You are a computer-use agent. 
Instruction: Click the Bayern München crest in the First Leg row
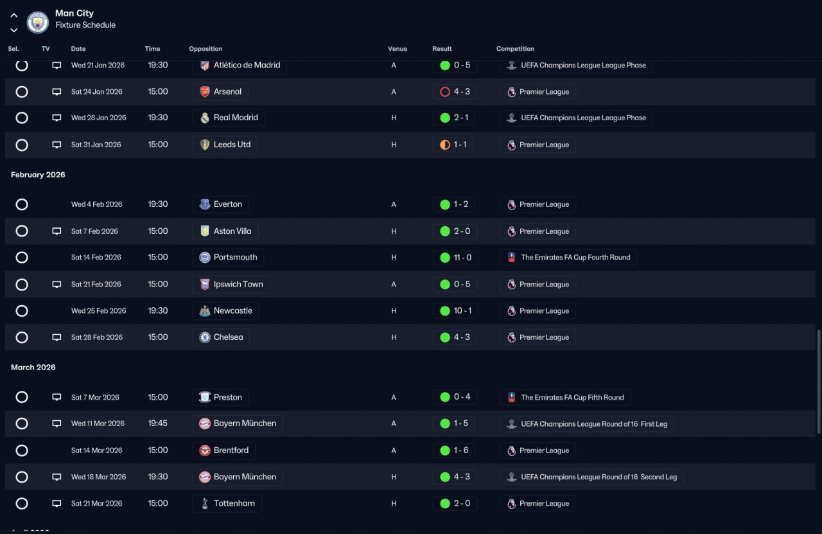pos(205,423)
